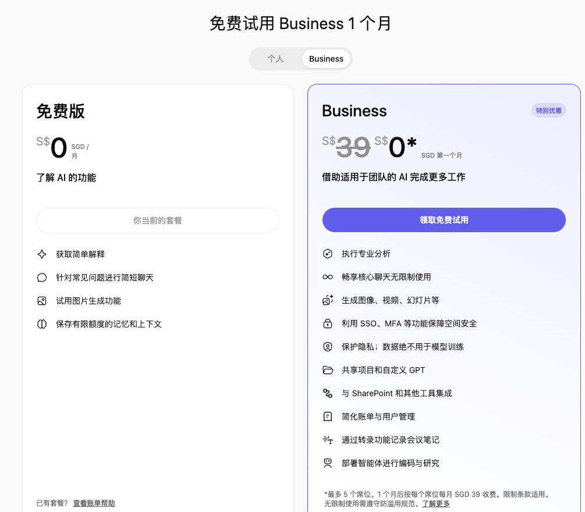Click the image generation icon beside 生成图像

(x=328, y=300)
